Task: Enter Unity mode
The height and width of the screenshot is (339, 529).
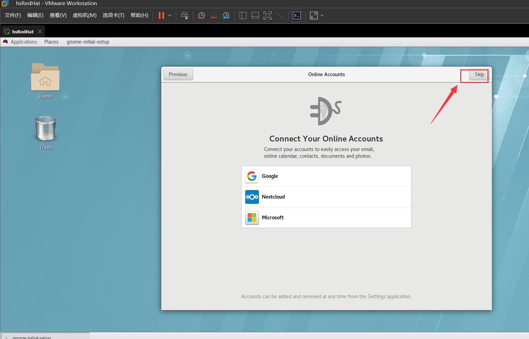Action: [x=280, y=15]
